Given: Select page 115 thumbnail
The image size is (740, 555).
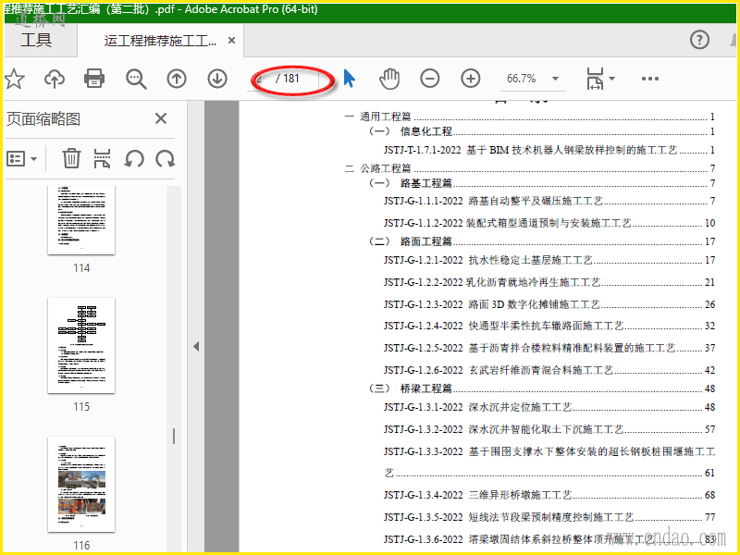Looking at the screenshot, I should click(81, 345).
